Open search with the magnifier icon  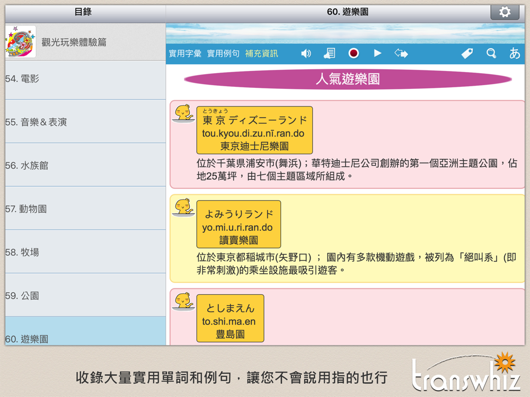click(x=491, y=53)
